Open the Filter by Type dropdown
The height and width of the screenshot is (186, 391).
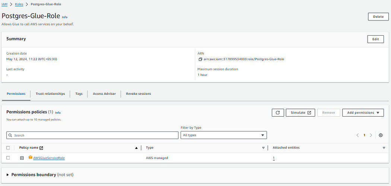[x=224, y=135]
